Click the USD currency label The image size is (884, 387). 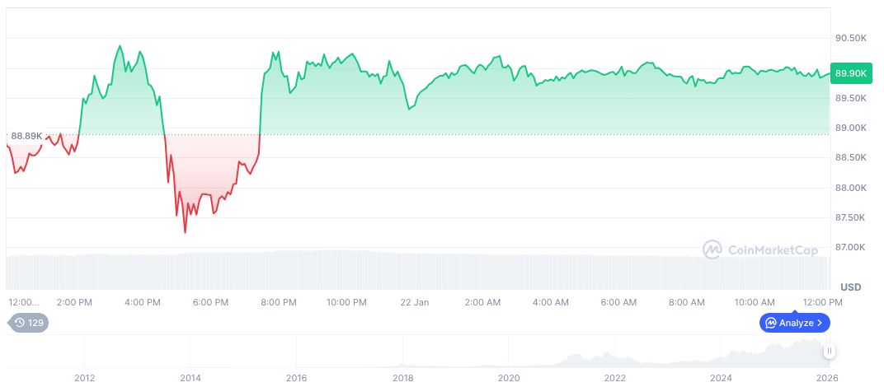click(x=850, y=287)
